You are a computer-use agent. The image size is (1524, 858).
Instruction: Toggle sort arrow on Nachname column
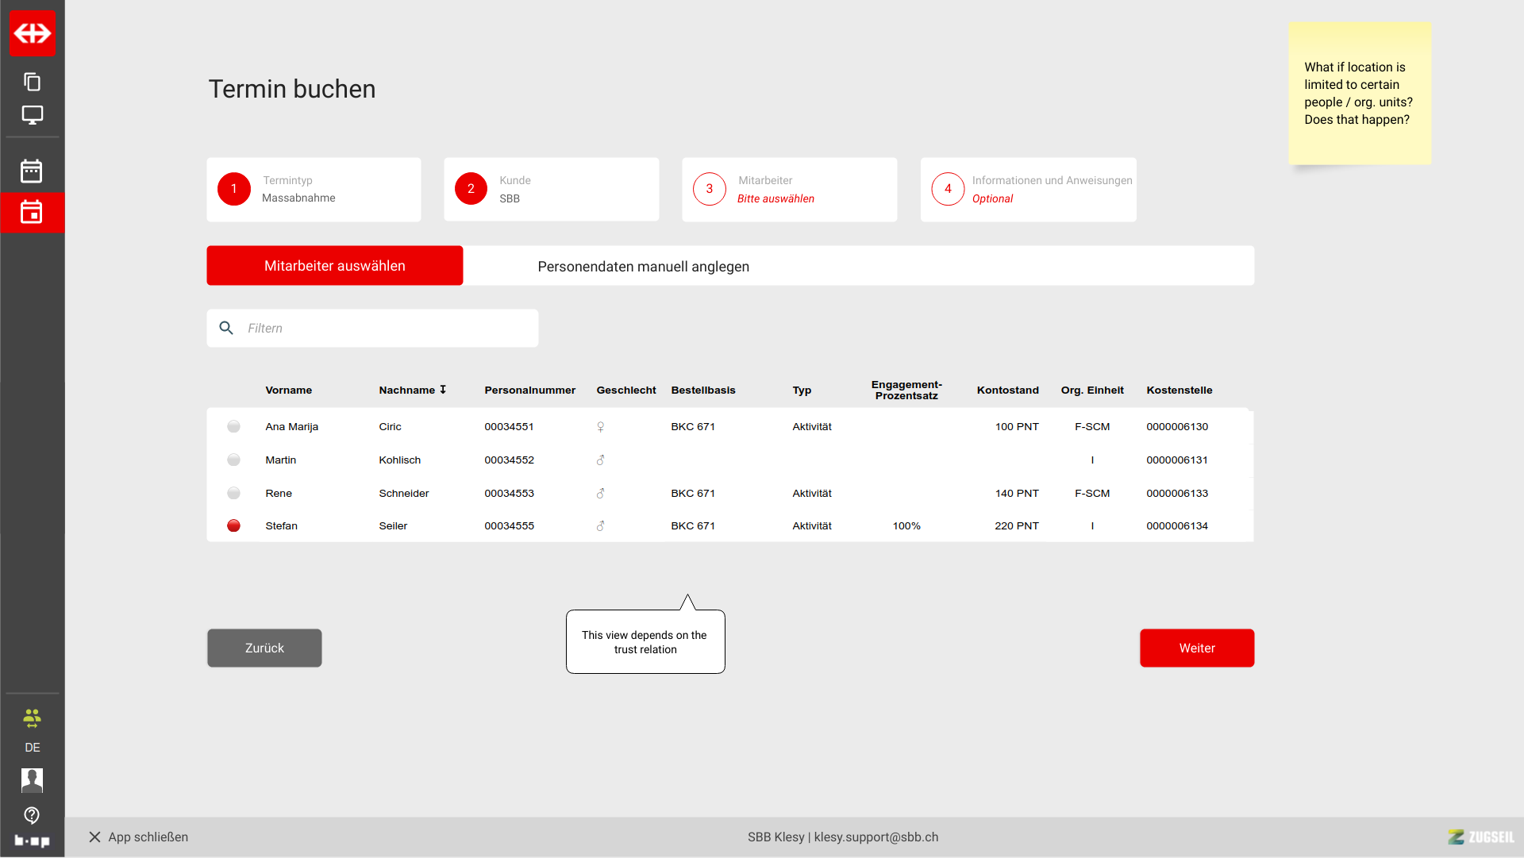443,390
